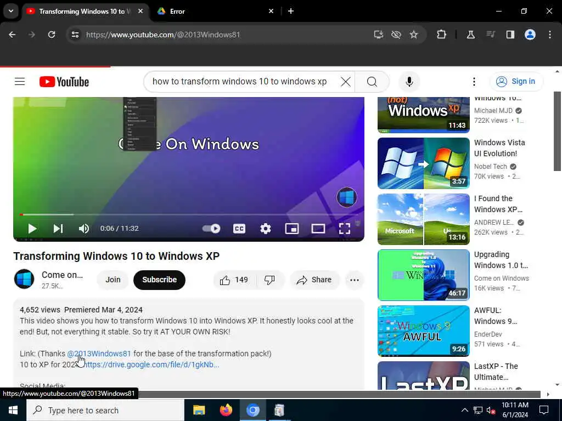Skip to next video
This screenshot has width=562, height=421.
(58, 229)
